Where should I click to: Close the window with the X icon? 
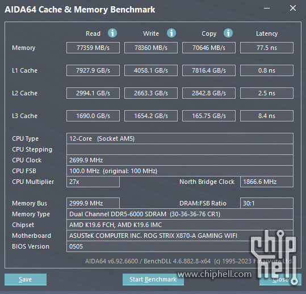click(293, 8)
